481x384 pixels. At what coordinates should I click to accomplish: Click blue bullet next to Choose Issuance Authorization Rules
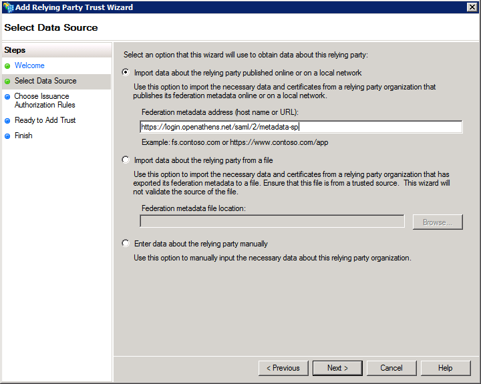(7, 97)
